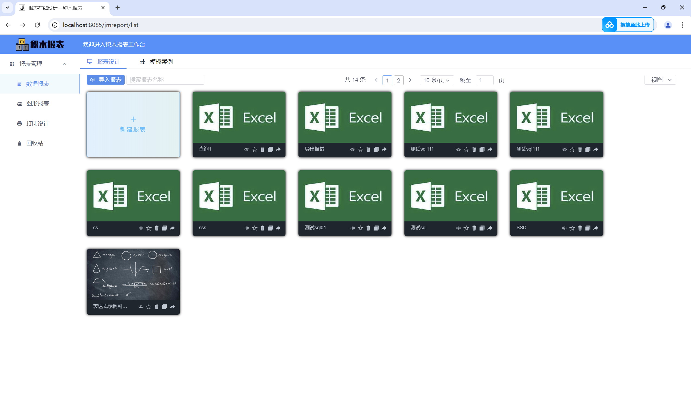691x412 pixels.
Task: Go to previous page with left chevron
Action: (x=376, y=80)
